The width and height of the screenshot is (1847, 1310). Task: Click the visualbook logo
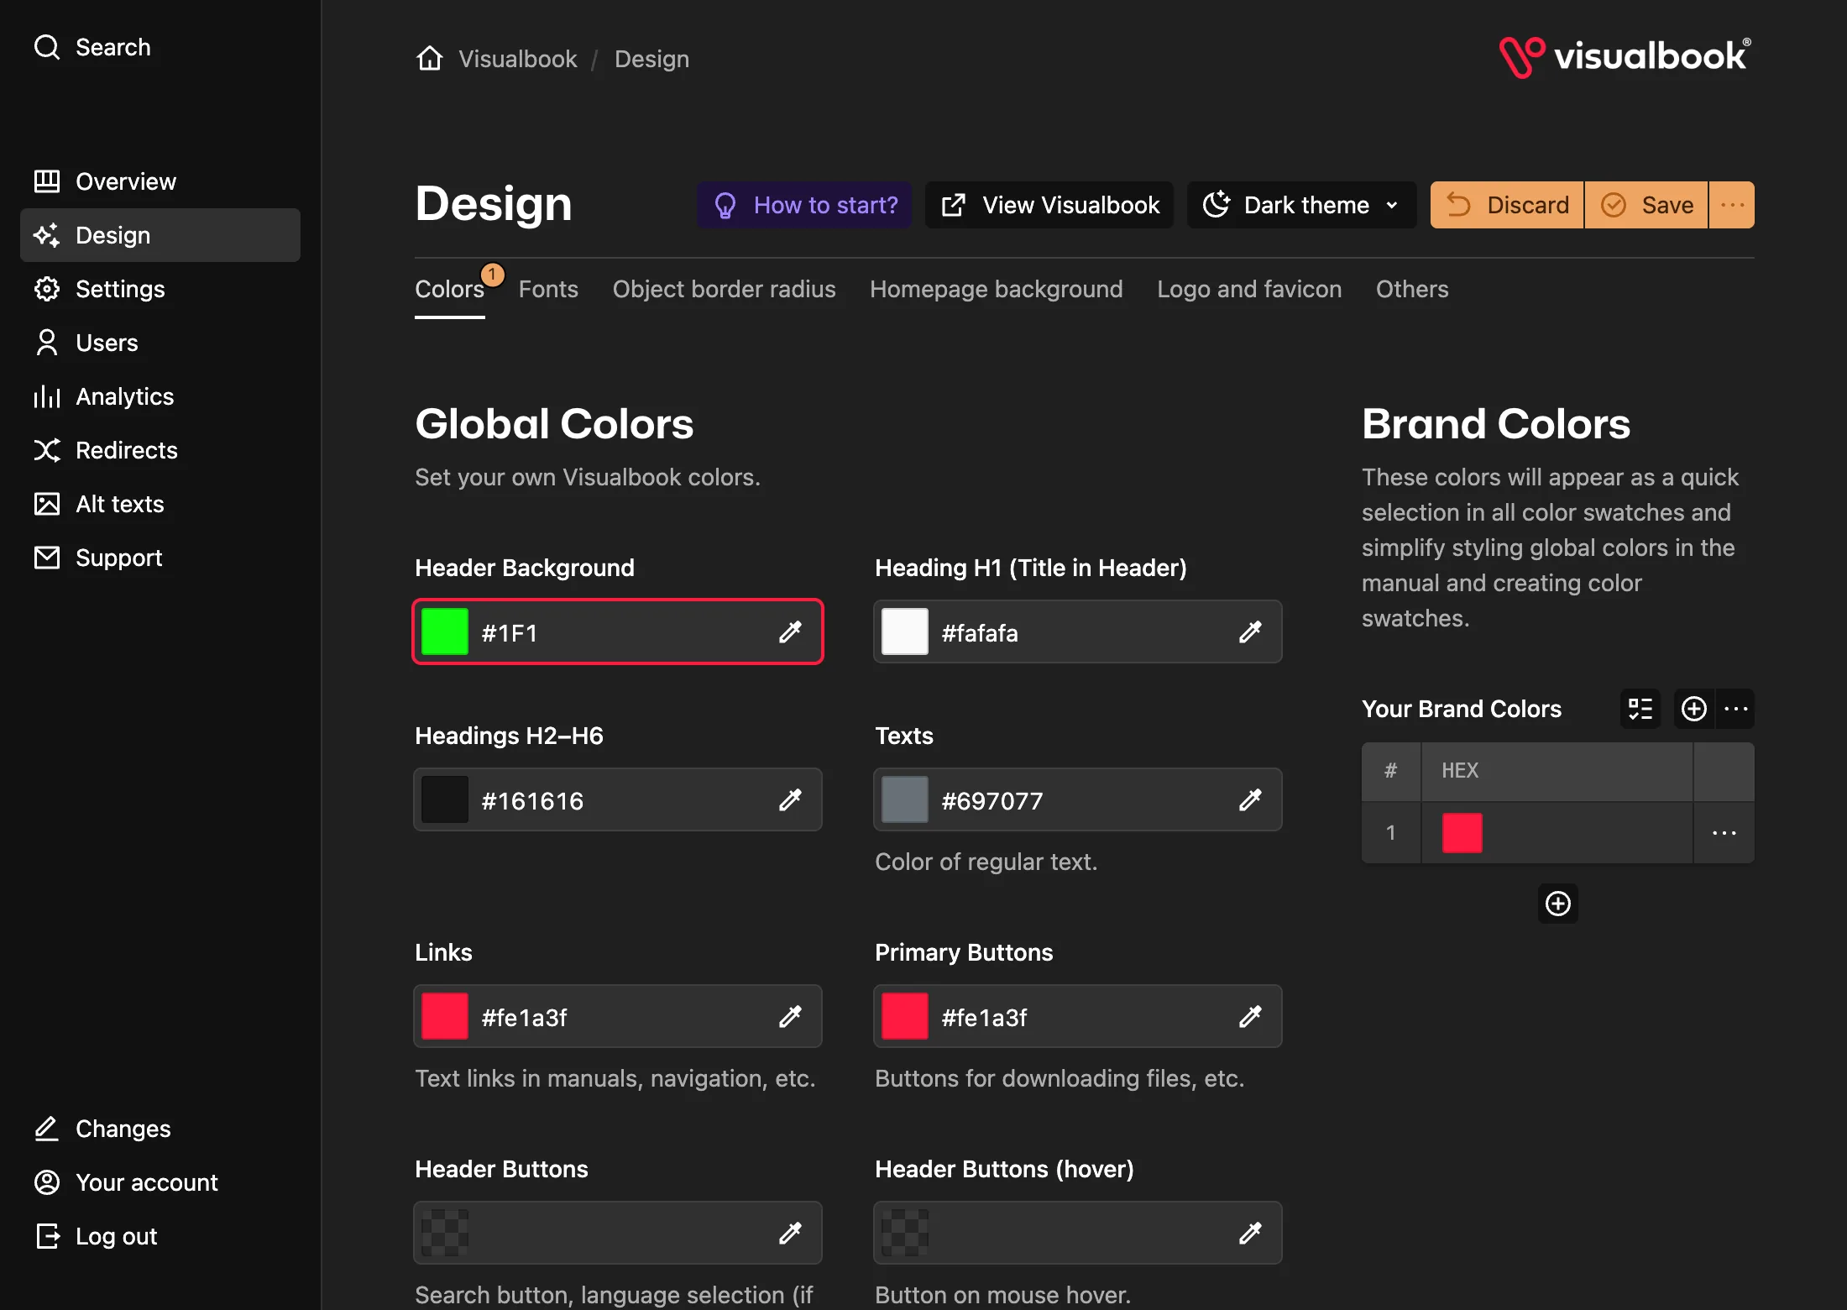pyautogui.click(x=1625, y=57)
